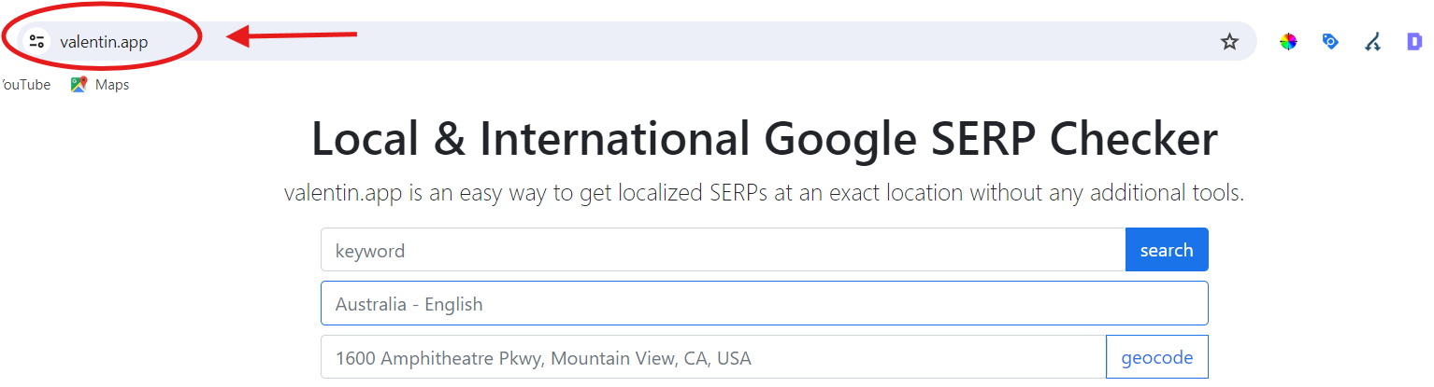Open the dark branch-shaped extension icon
1434x387 pixels.
(x=1372, y=41)
